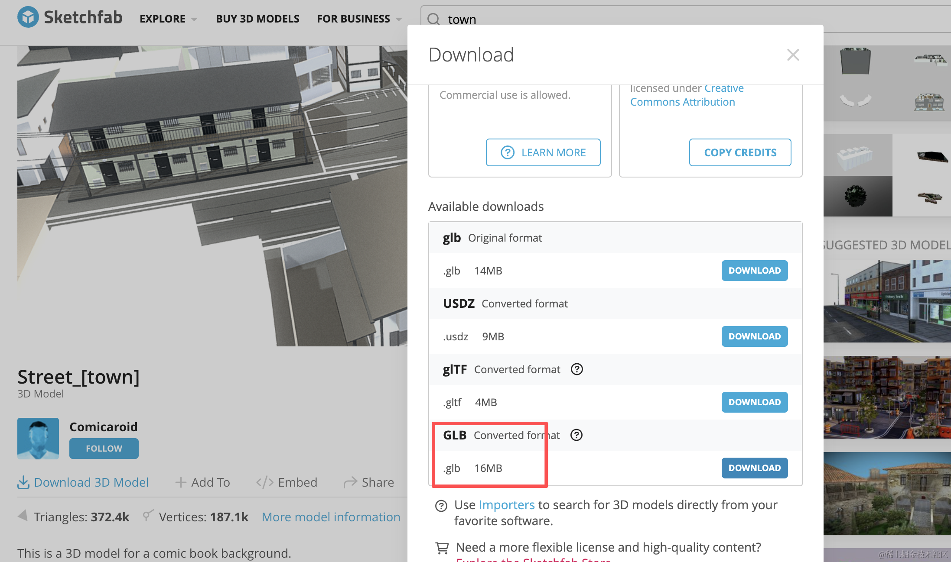Click the Embed option
951x562 pixels.
[287, 482]
